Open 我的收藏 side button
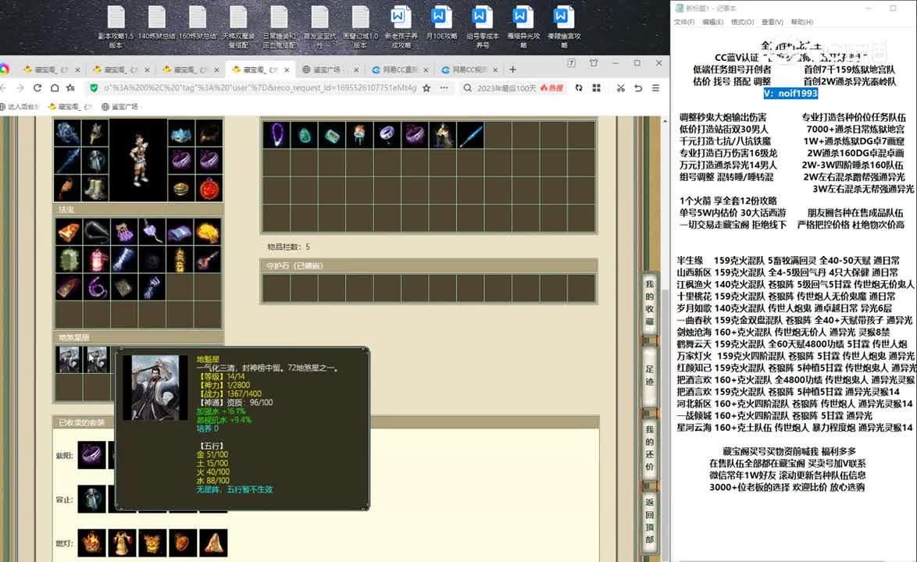This screenshot has height=562, width=917. click(649, 303)
